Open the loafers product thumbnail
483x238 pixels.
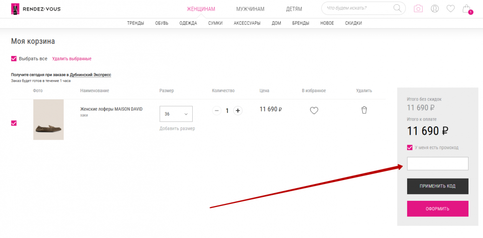(48, 120)
